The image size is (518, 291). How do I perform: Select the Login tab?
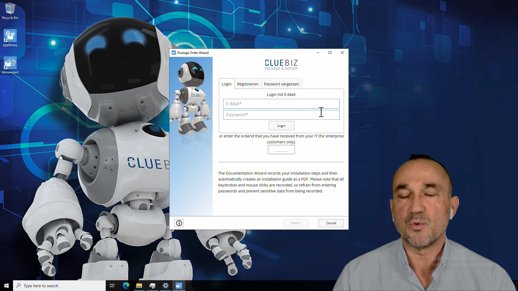click(x=226, y=84)
